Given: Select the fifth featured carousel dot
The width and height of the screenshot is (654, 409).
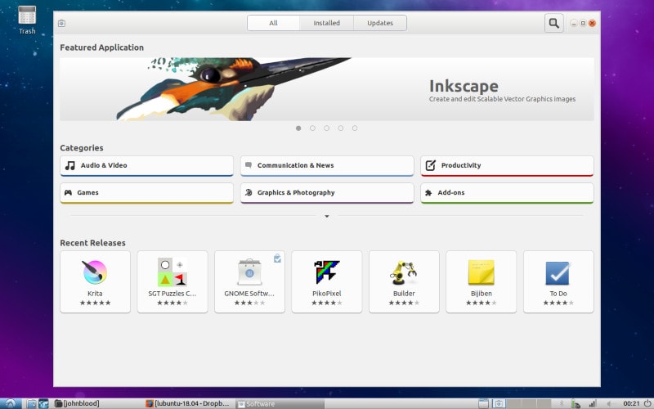Looking at the screenshot, I should (x=355, y=128).
